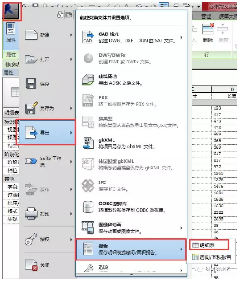The width and height of the screenshot is (241, 284).
Task: Select 房间/面积报告 in the report submenu
Action: [x=211, y=257]
